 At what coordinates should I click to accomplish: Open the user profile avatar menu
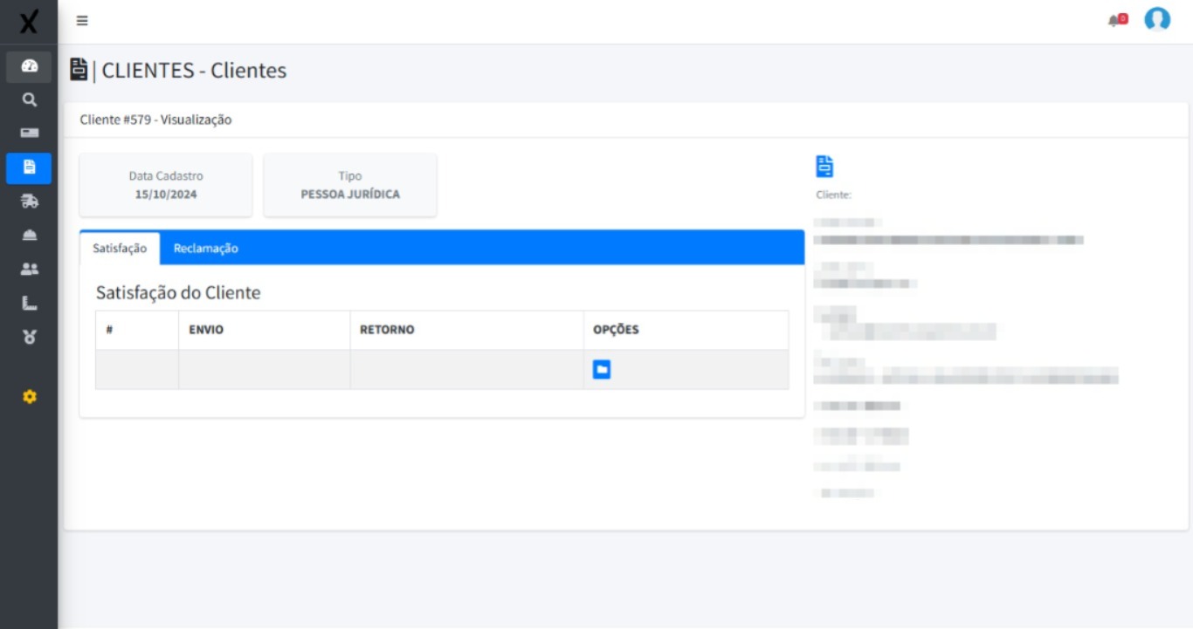click(1156, 19)
